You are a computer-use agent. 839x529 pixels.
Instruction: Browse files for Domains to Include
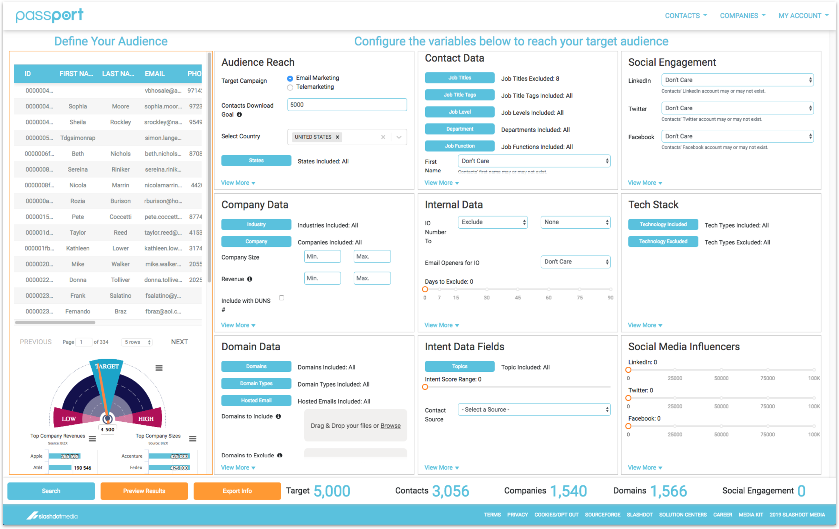(x=390, y=426)
